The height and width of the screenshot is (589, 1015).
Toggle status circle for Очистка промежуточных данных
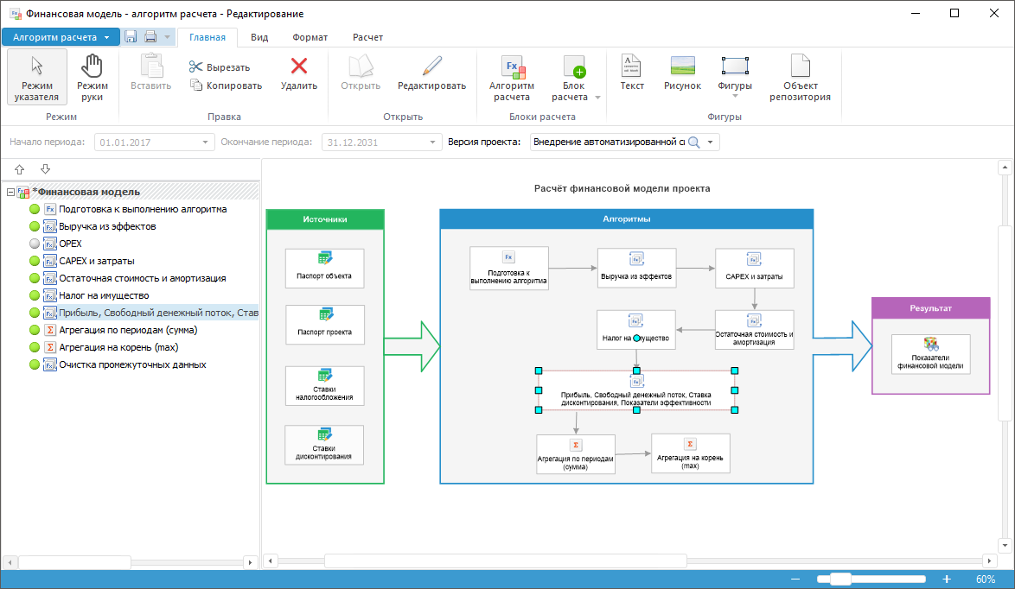click(35, 364)
